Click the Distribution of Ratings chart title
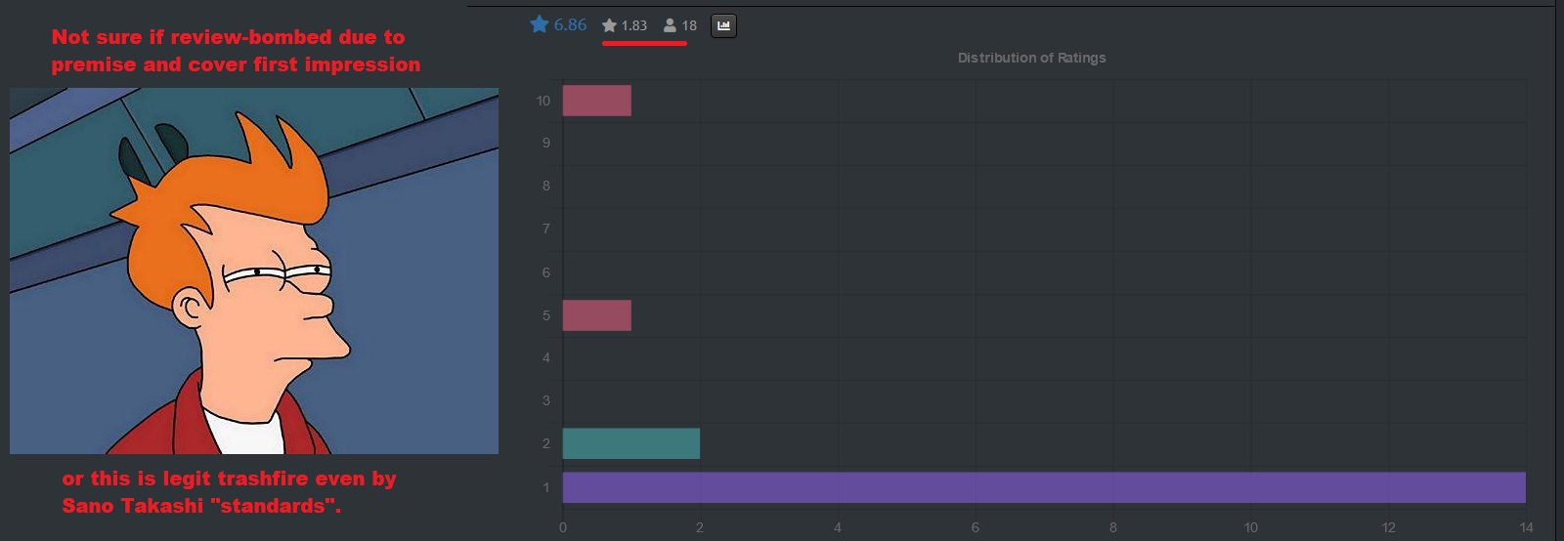Screen dimensions: 1564x541 [x=1031, y=58]
